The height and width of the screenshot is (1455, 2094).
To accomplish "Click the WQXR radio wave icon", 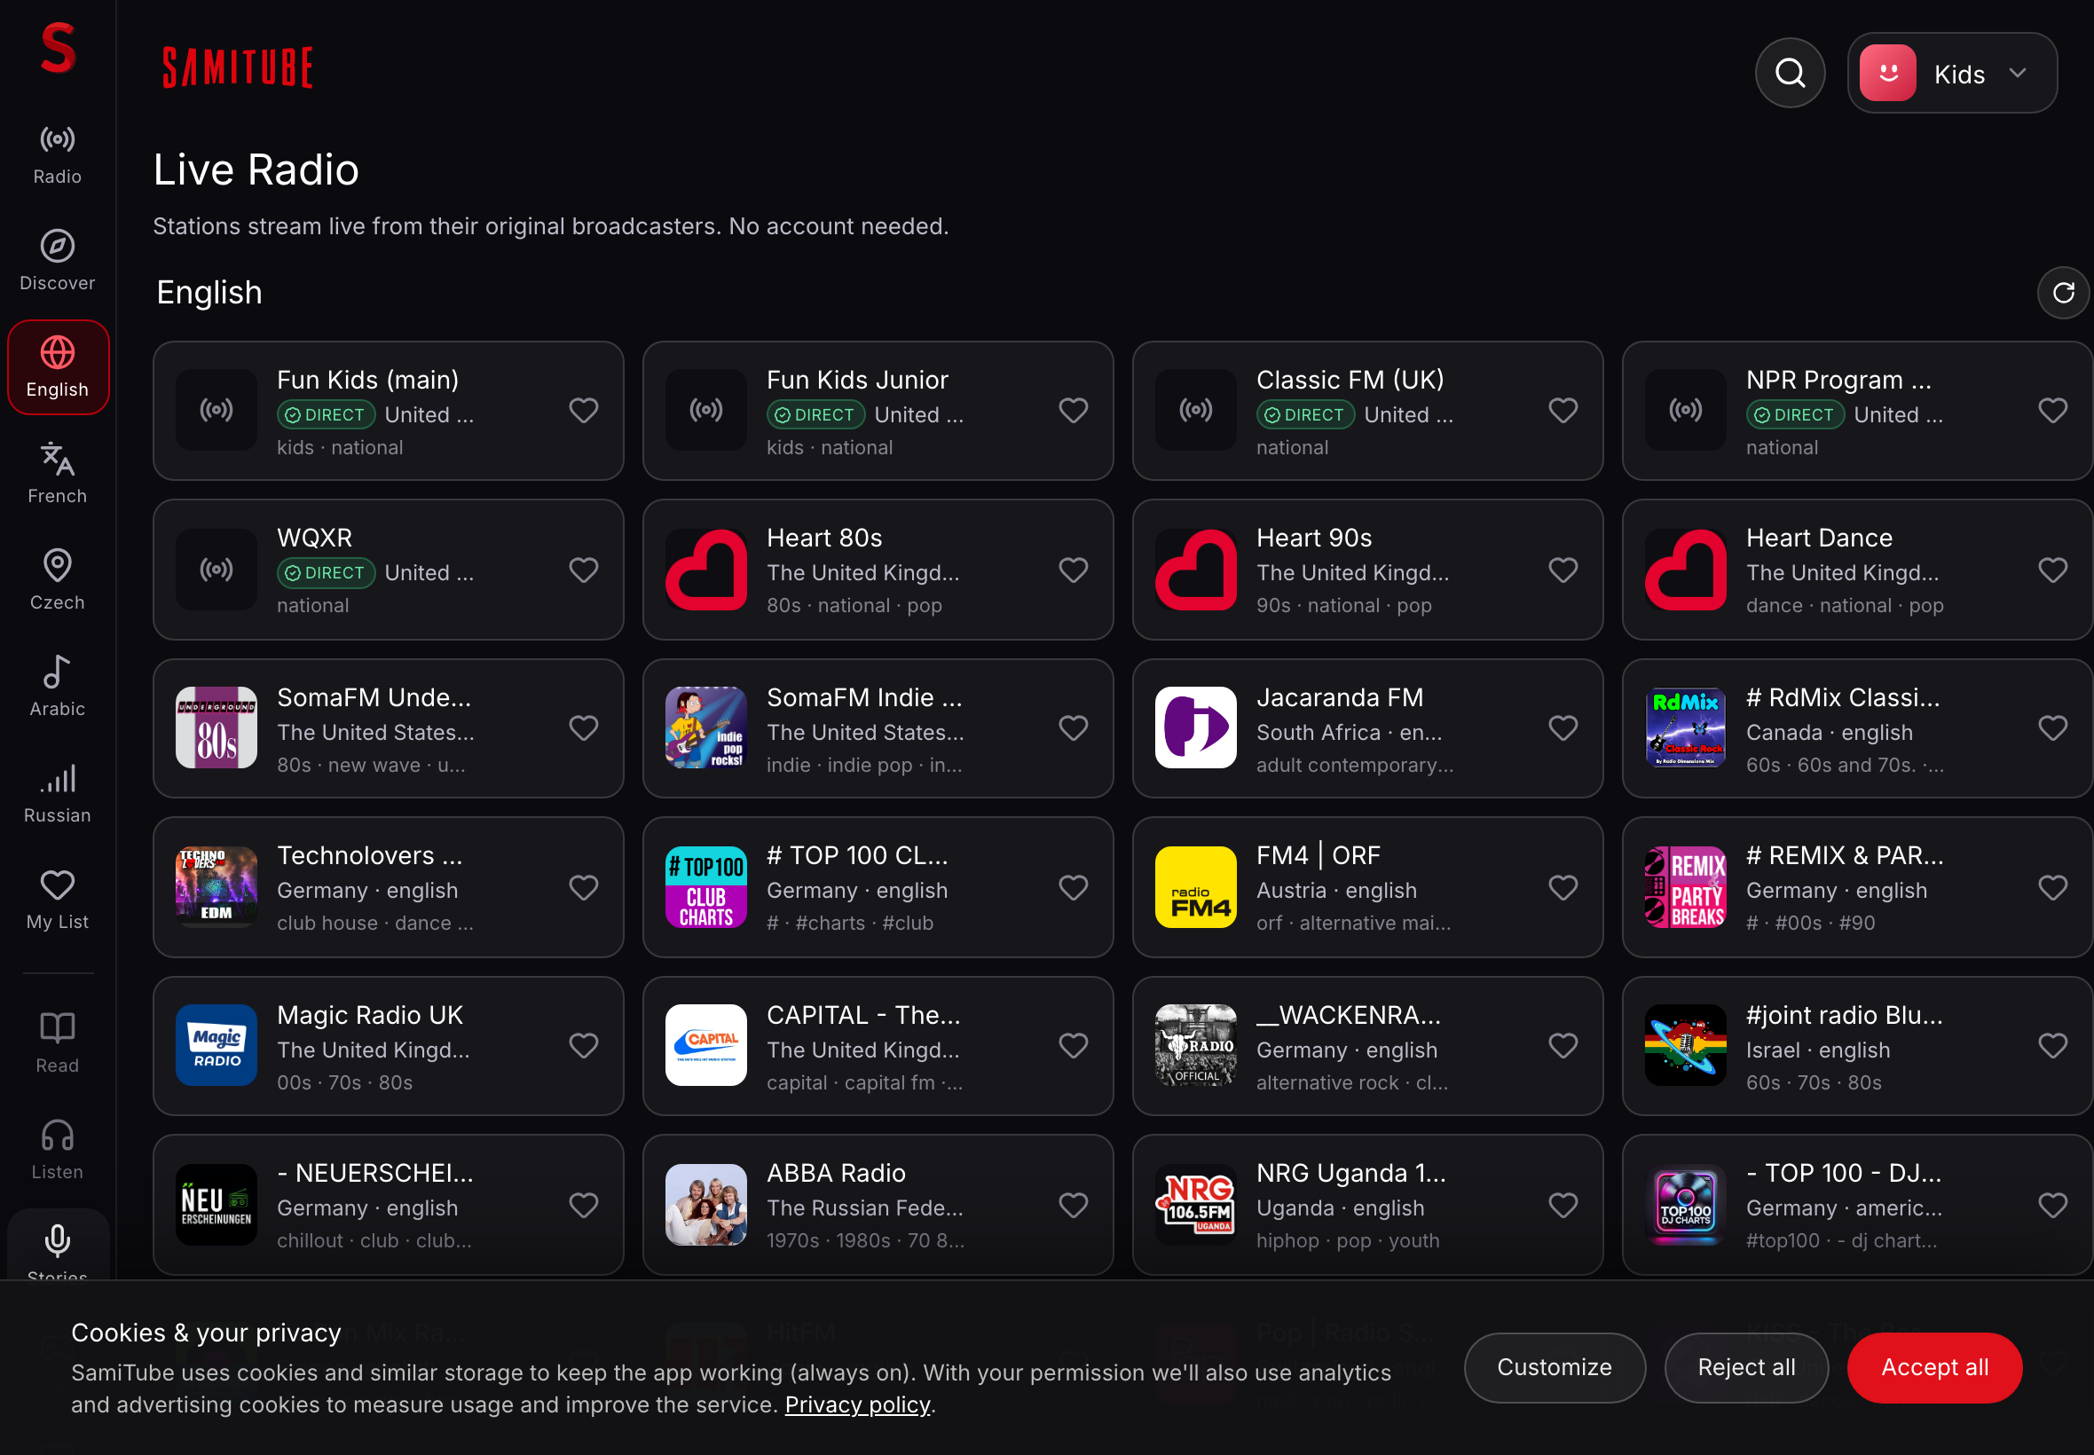I will [216, 570].
